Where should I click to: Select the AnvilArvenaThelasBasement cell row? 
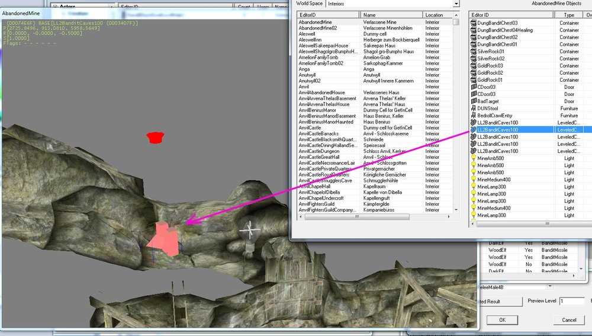point(375,98)
